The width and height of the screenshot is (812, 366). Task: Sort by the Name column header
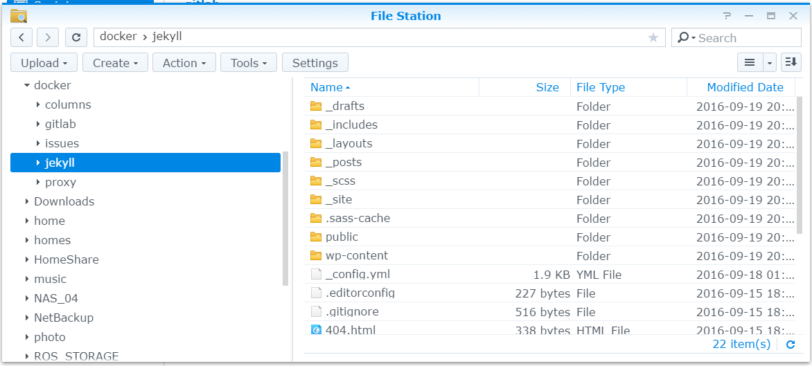tap(391, 87)
